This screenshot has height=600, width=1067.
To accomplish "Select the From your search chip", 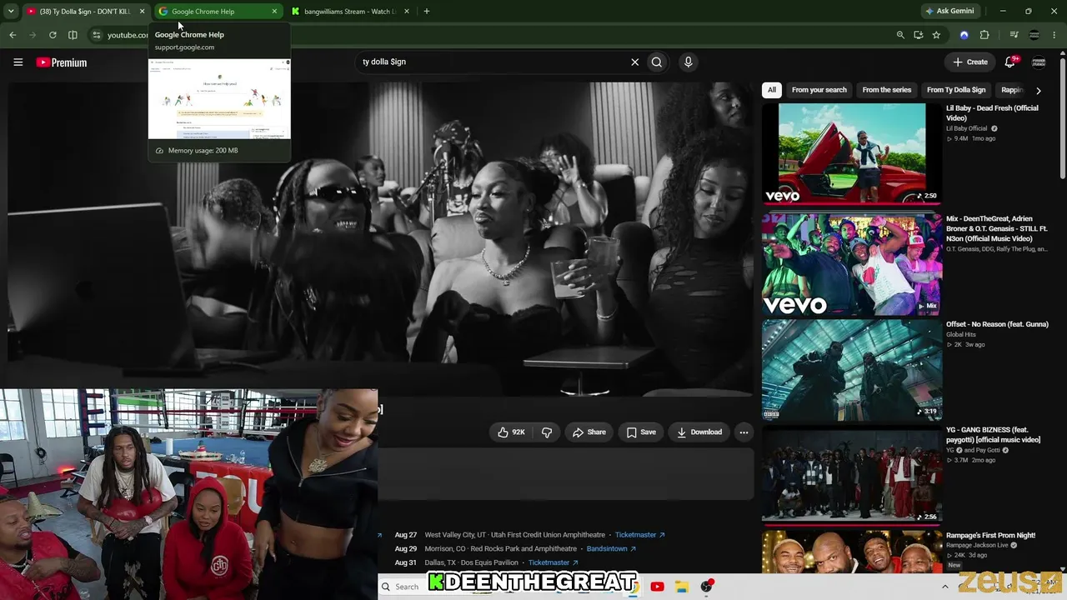I will tap(819, 90).
